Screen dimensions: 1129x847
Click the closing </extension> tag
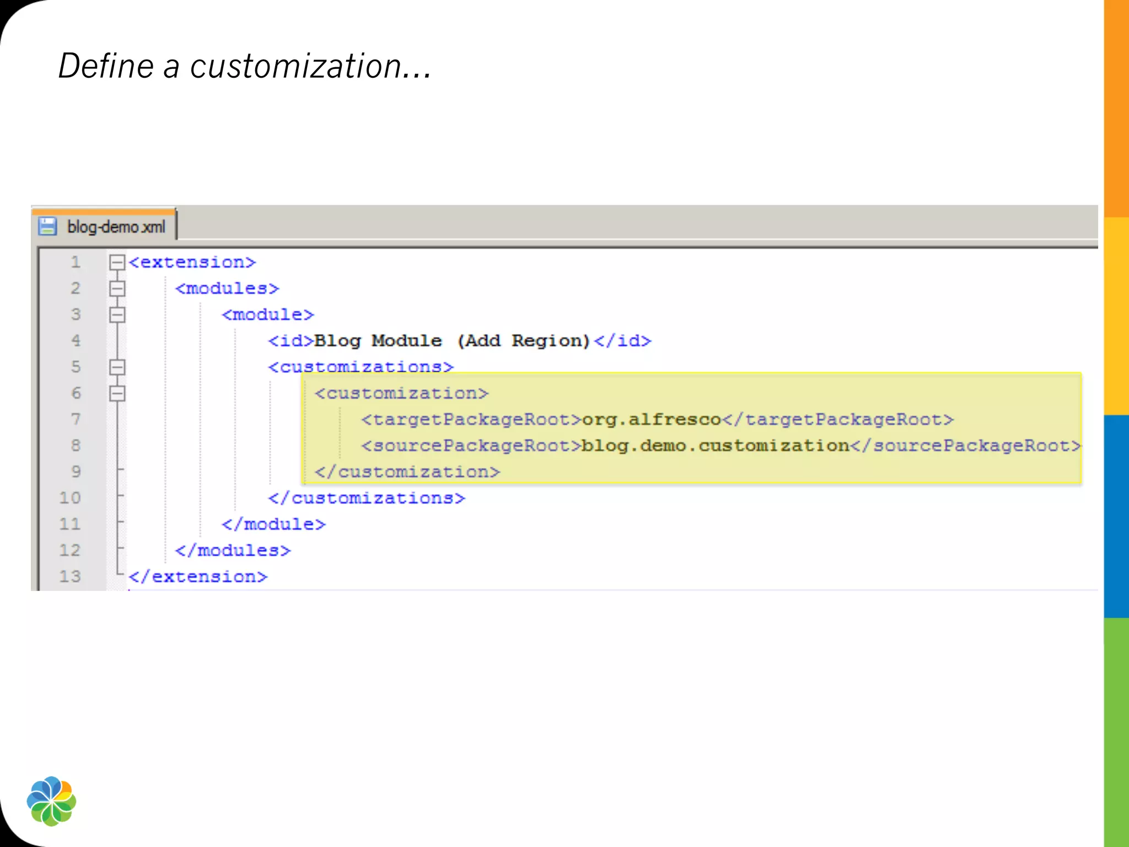(198, 577)
